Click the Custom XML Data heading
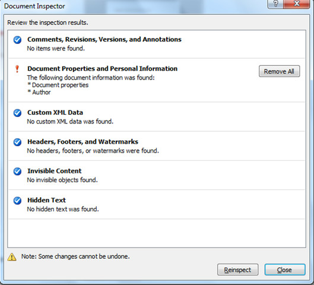Image resolution: width=314 pixels, height=285 pixels. click(x=55, y=112)
